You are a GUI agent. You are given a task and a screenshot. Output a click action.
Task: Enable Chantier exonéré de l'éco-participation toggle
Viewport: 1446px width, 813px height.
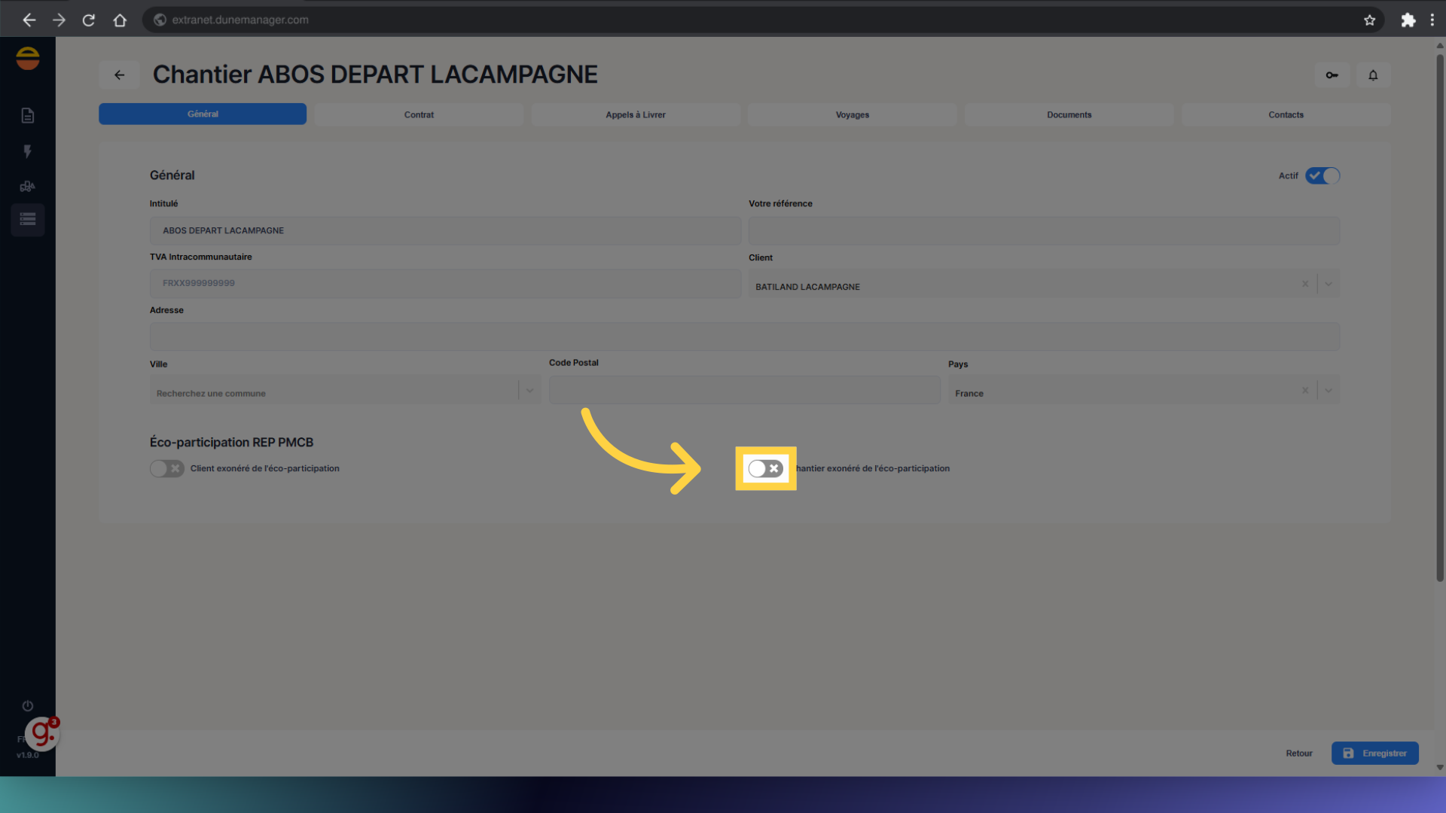pos(765,468)
